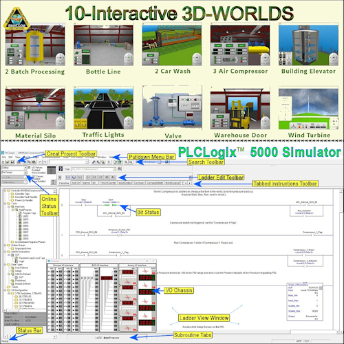
Task: Click the Redo arrow icon
Action: [45, 162]
